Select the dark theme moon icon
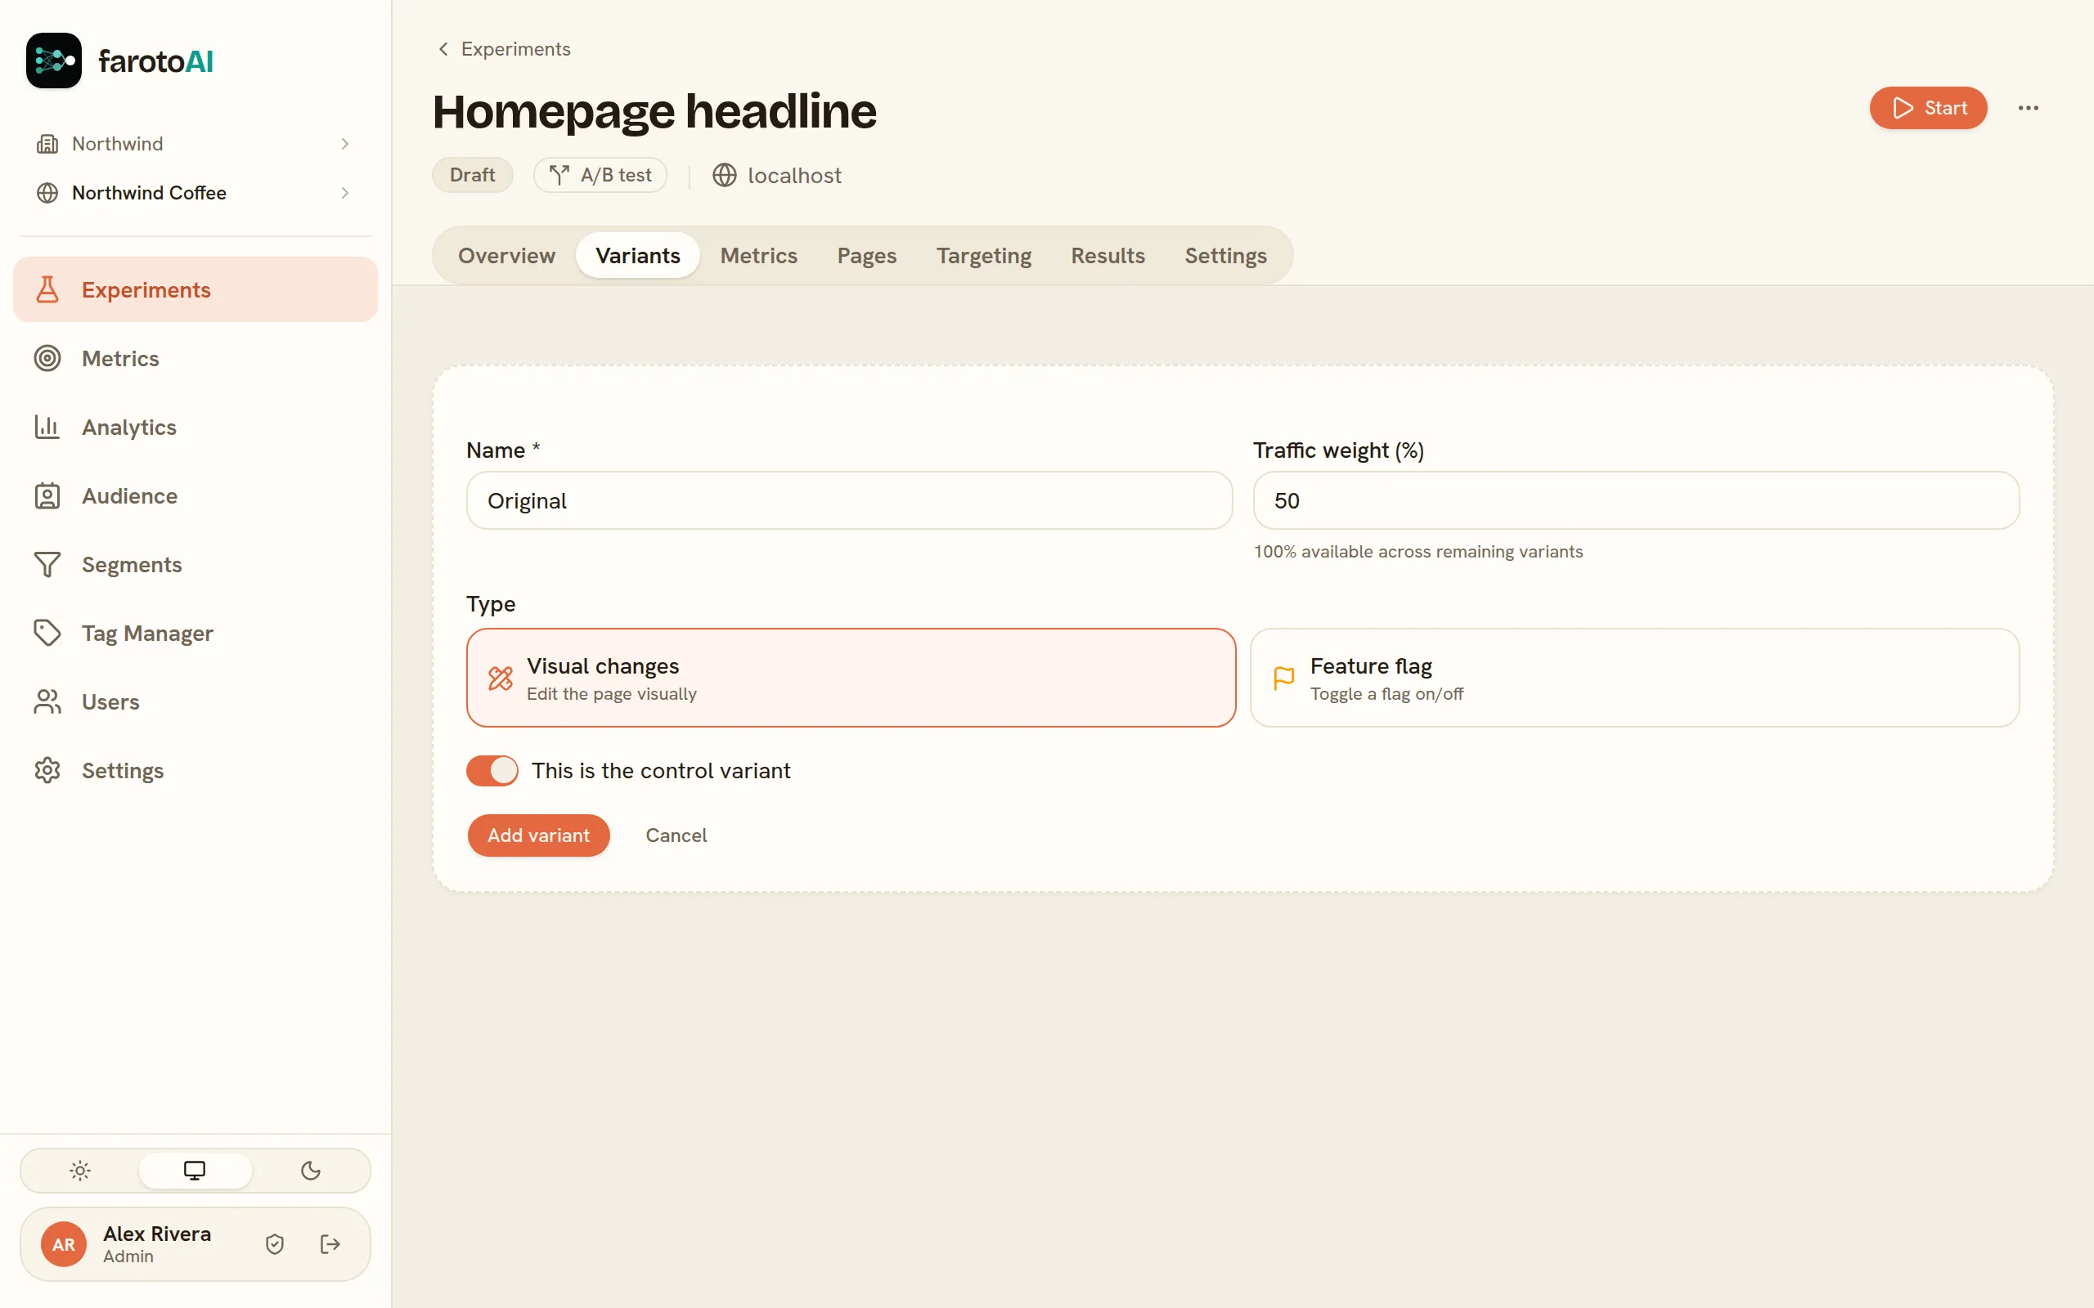The image size is (2094, 1308). pos(311,1171)
